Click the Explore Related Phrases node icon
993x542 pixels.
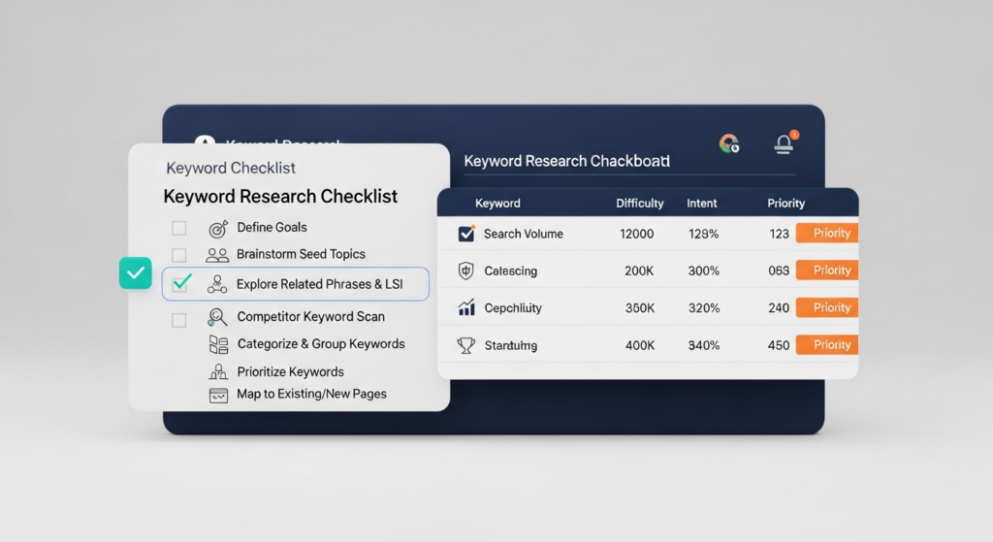pyautogui.click(x=217, y=284)
